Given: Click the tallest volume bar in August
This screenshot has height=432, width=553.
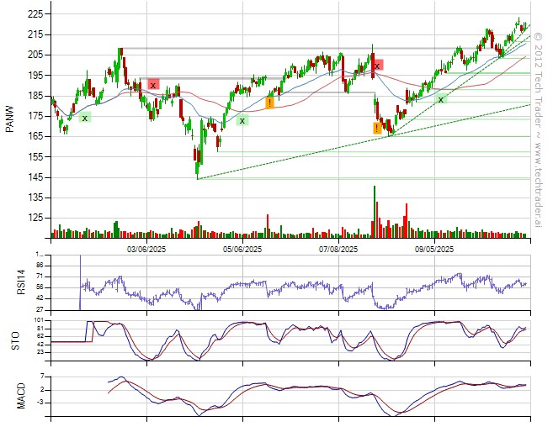Looking at the screenshot, I should coord(375,212).
